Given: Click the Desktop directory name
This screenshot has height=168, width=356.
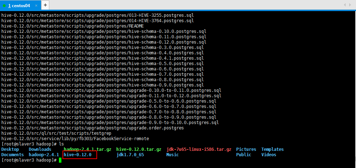Looking at the screenshot, I should point(10,149).
